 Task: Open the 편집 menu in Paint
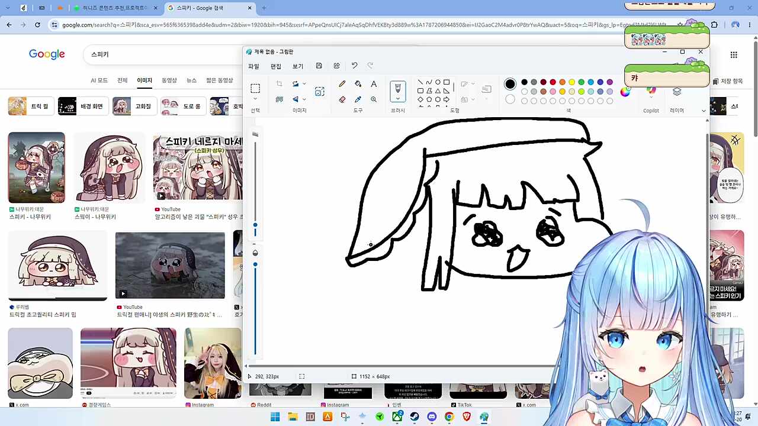276,66
